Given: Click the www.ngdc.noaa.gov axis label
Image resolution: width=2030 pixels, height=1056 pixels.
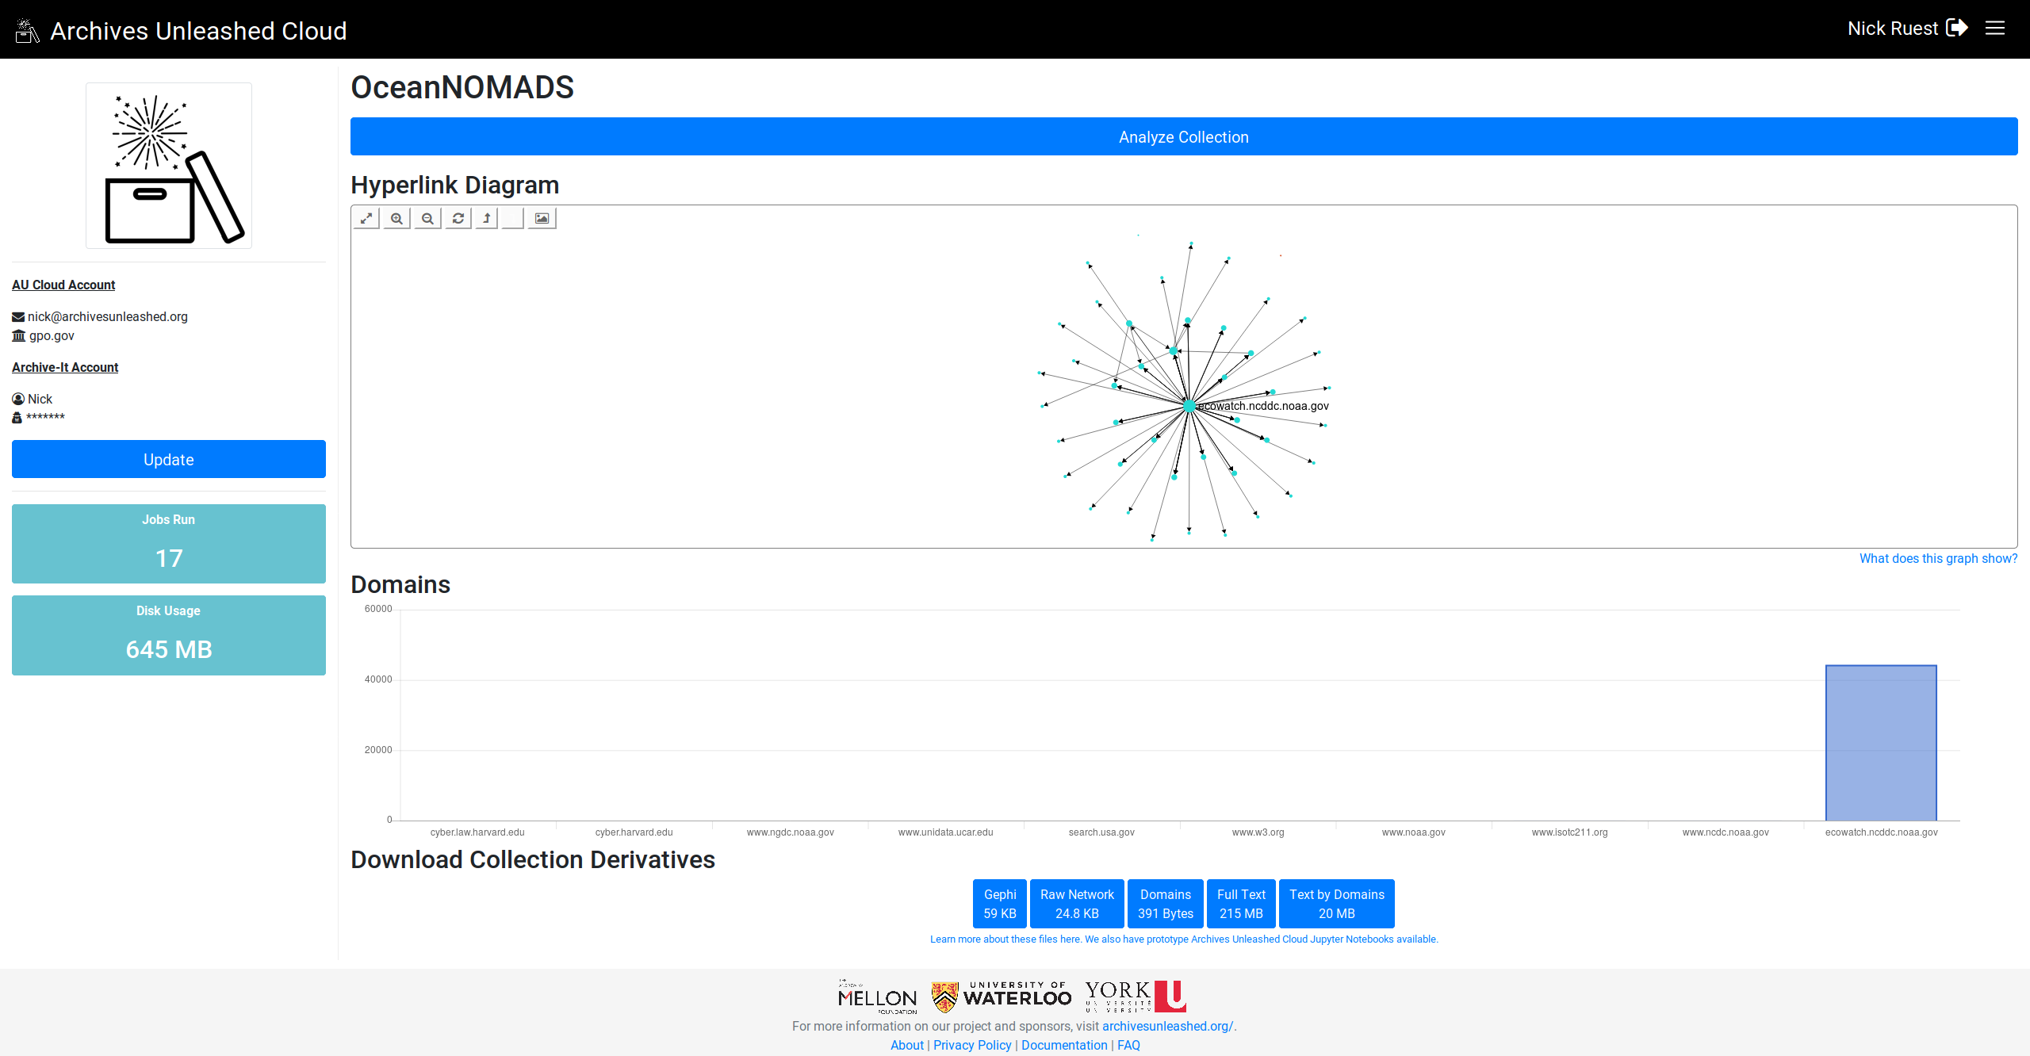Looking at the screenshot, I should [791, 832].
